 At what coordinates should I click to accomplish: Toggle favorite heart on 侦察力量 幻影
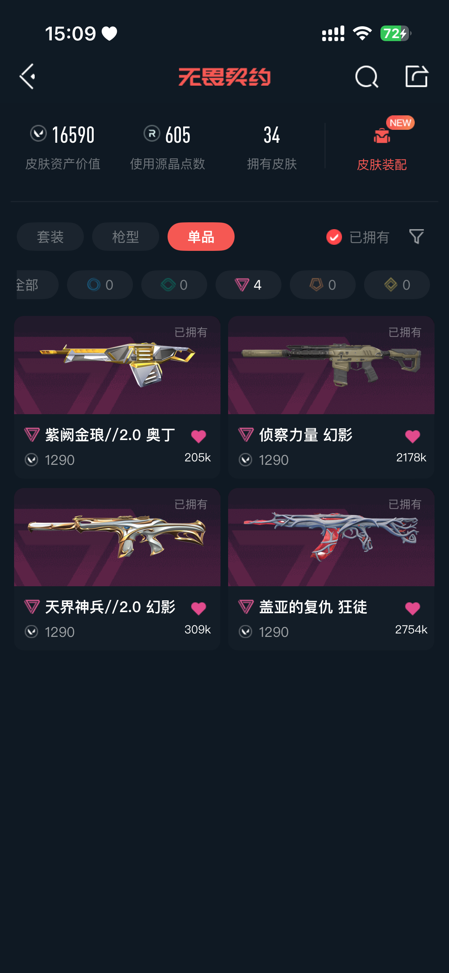pyautogui.click(x=412, y=436)
